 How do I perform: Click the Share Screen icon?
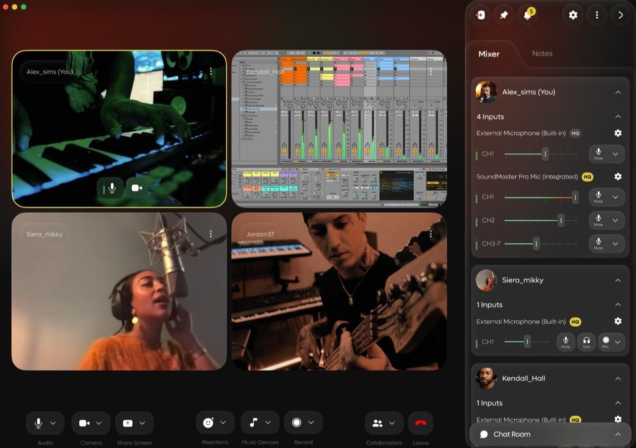pos(128,423)
